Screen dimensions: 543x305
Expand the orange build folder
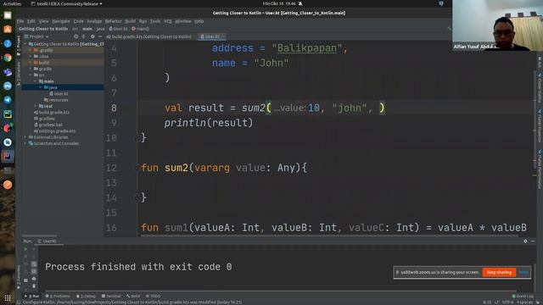[x=31, y=63]
